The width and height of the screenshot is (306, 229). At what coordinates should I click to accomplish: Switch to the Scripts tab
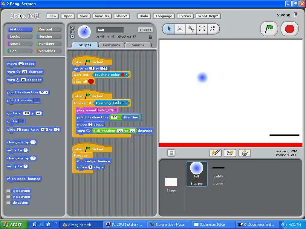click(85, 45)
